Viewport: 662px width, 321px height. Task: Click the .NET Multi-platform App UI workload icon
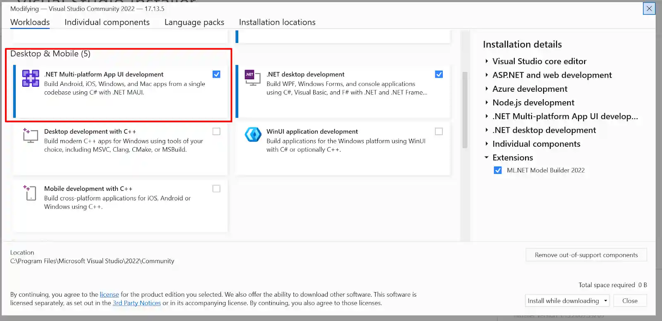[x=31, y=78]
